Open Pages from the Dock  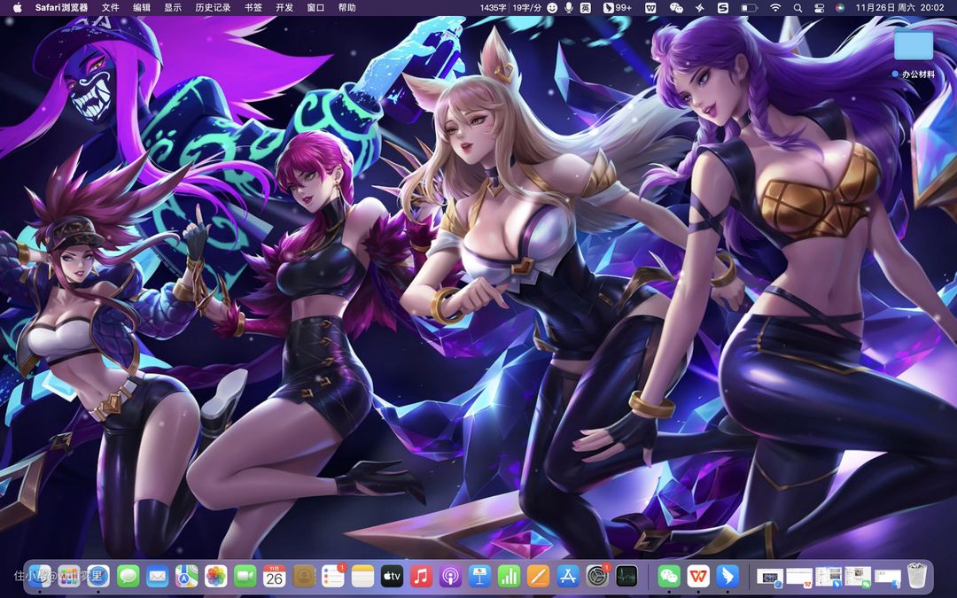click(x=539, y=576)
